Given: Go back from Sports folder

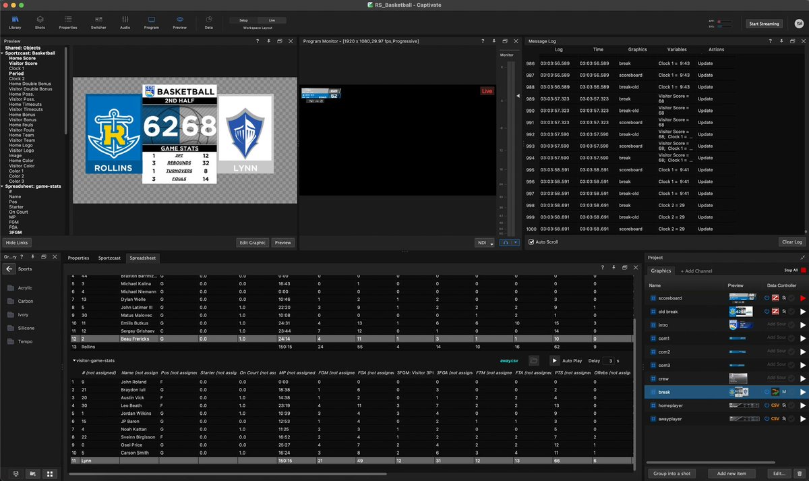Looking at the screenshot, I should (x=9, y=268).
